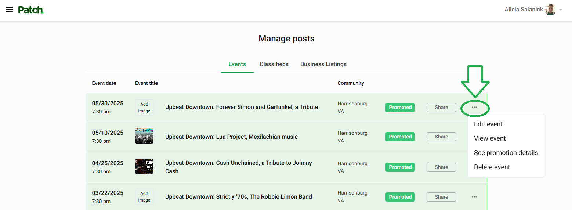This screenshot has width=572, height=210.
Task: Share the Robbie Limon Band event
Action: point(441,197)
